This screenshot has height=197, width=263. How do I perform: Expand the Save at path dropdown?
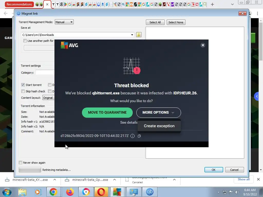[x=132, y=35]
